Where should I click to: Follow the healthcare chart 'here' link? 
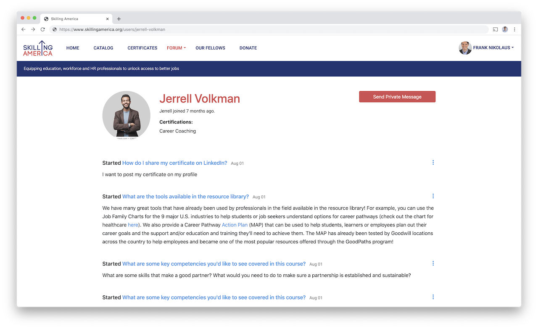(133, 225)
